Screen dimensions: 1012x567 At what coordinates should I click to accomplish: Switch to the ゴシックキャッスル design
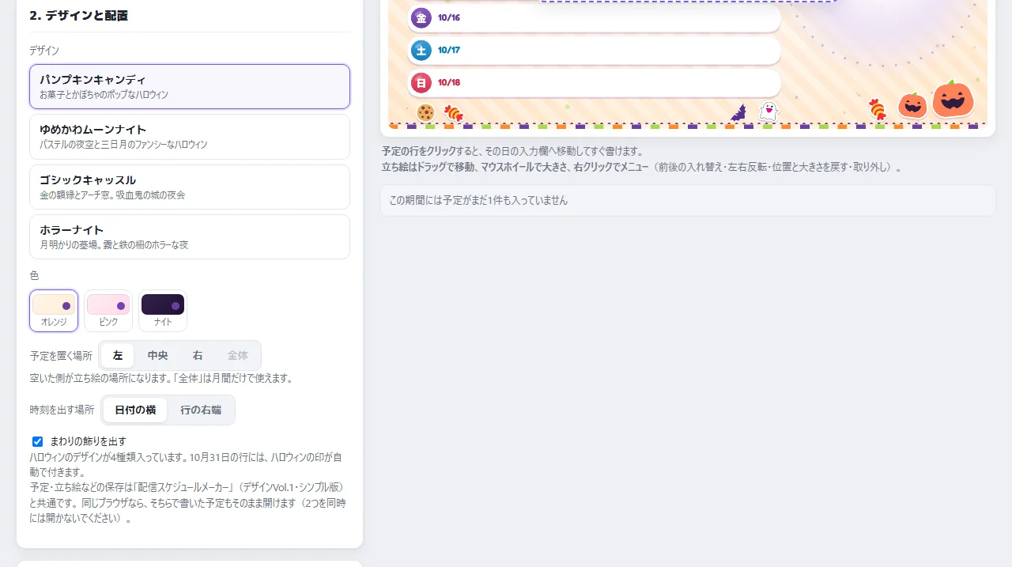[x=190, y=187]
